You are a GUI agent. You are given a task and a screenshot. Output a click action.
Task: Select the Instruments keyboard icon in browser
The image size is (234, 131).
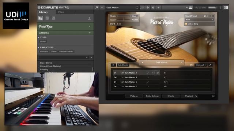[41, 18]
